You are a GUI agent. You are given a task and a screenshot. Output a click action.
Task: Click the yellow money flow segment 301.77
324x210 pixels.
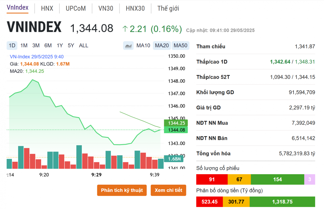pyautogui.click(x=236, y=202)
